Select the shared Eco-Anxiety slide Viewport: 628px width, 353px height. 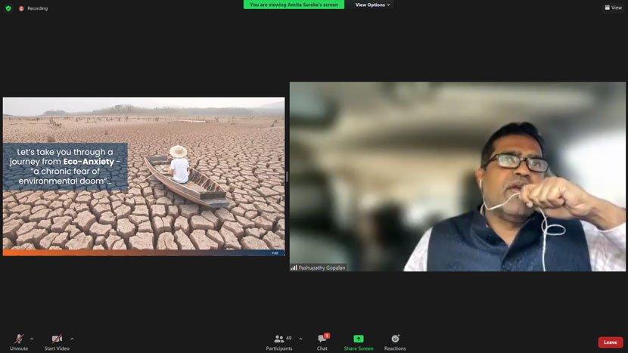click(144, 177)
